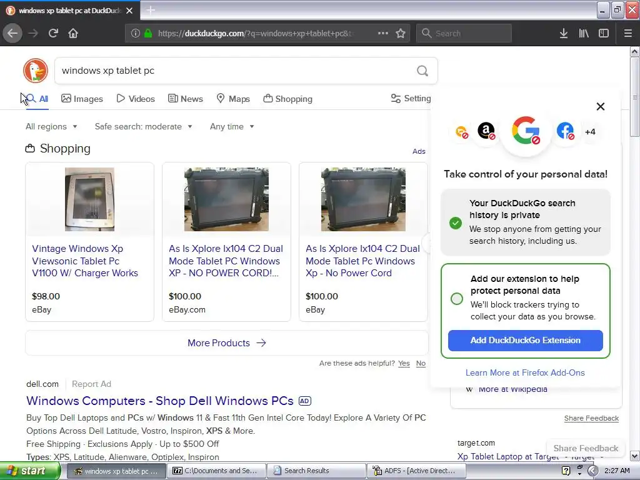The image size is (640, 480).
Task: Expand Safe search: moderate dropdown
Action: (143, 126)
